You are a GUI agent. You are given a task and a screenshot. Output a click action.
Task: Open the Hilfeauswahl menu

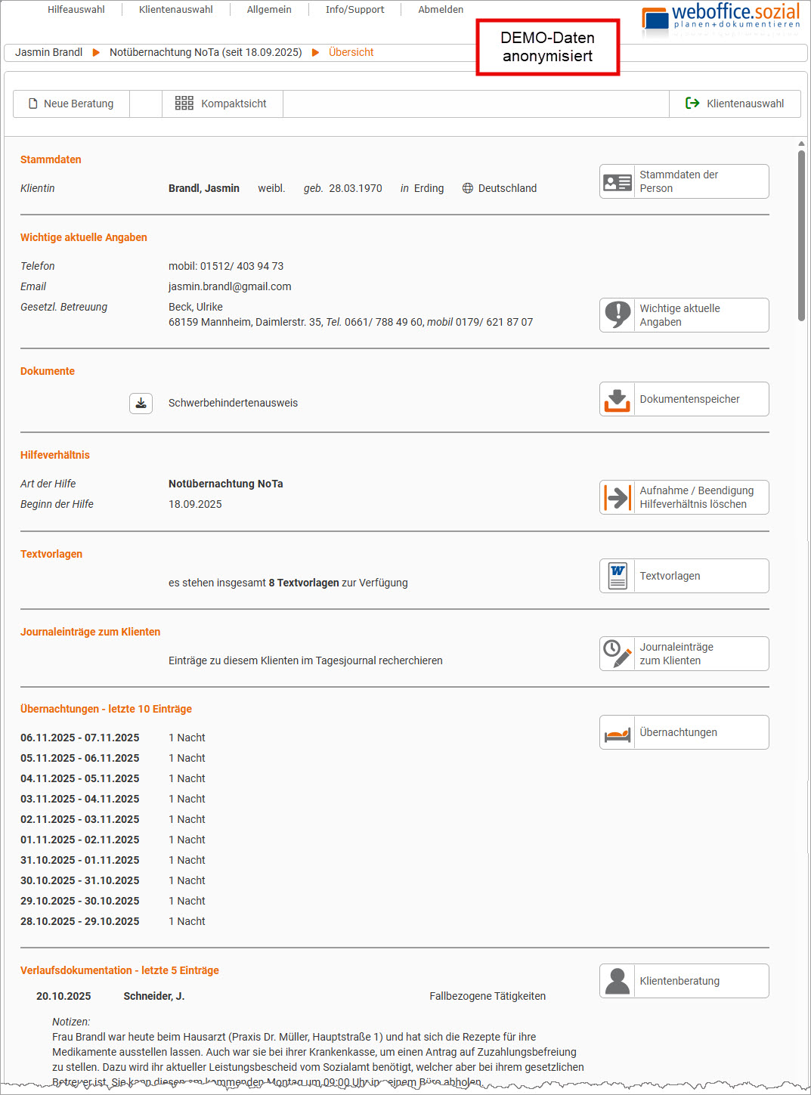click(x=76, y=10)
